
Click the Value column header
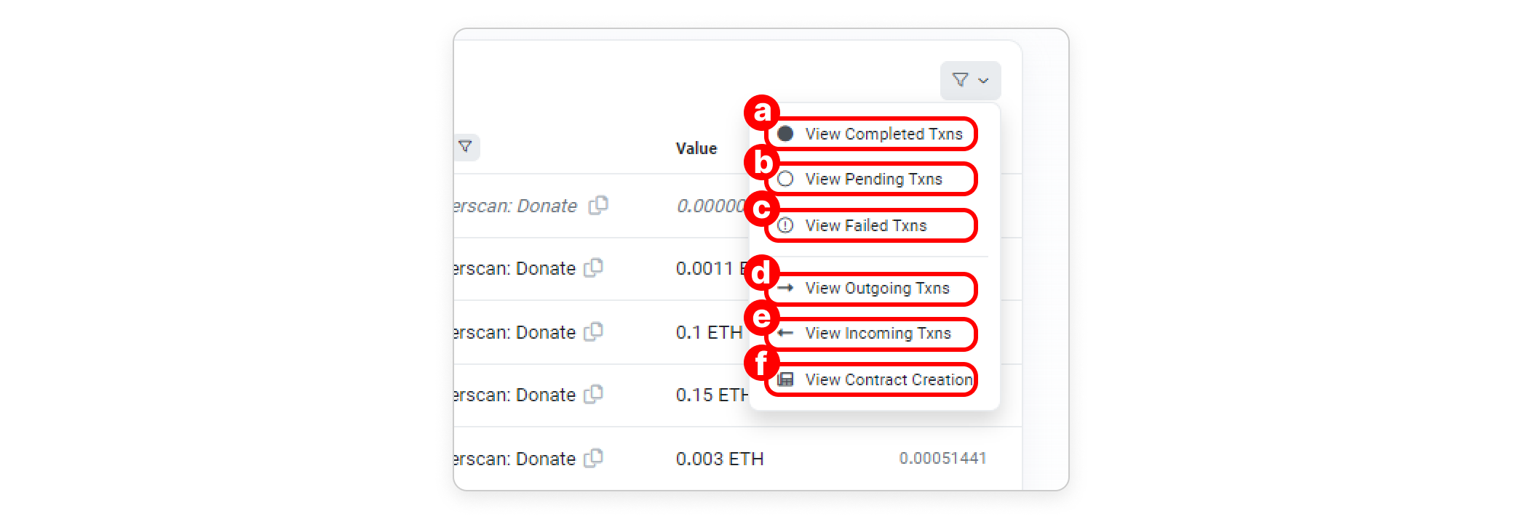[x=696, y=148]
